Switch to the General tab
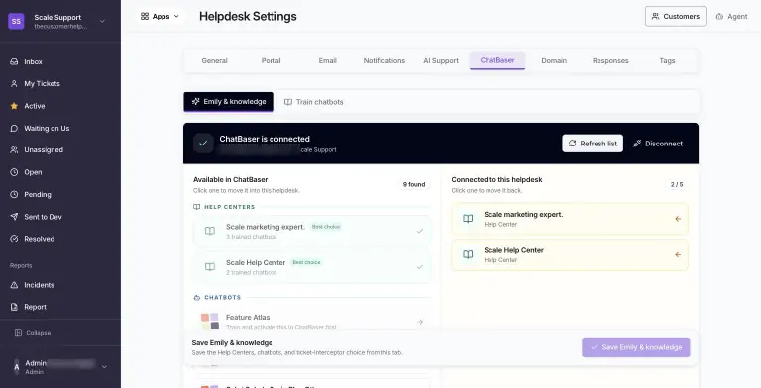 click(x=214, y=60)
